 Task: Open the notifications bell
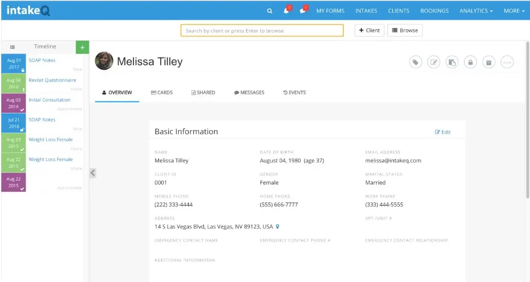click(x=287, y=11)
